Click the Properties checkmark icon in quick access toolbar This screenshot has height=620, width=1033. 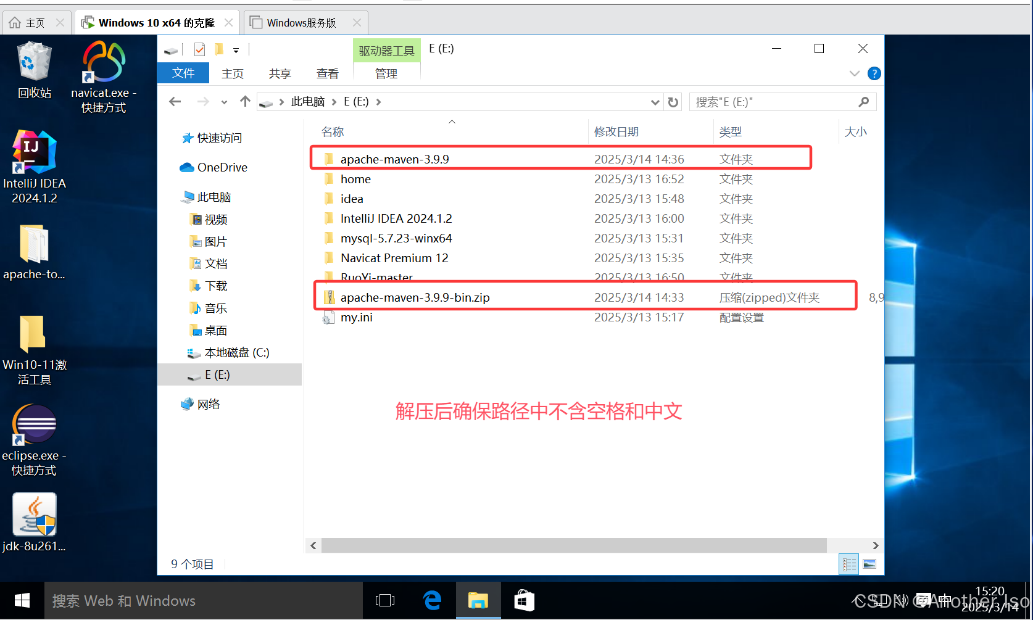[x=199, y=49]
